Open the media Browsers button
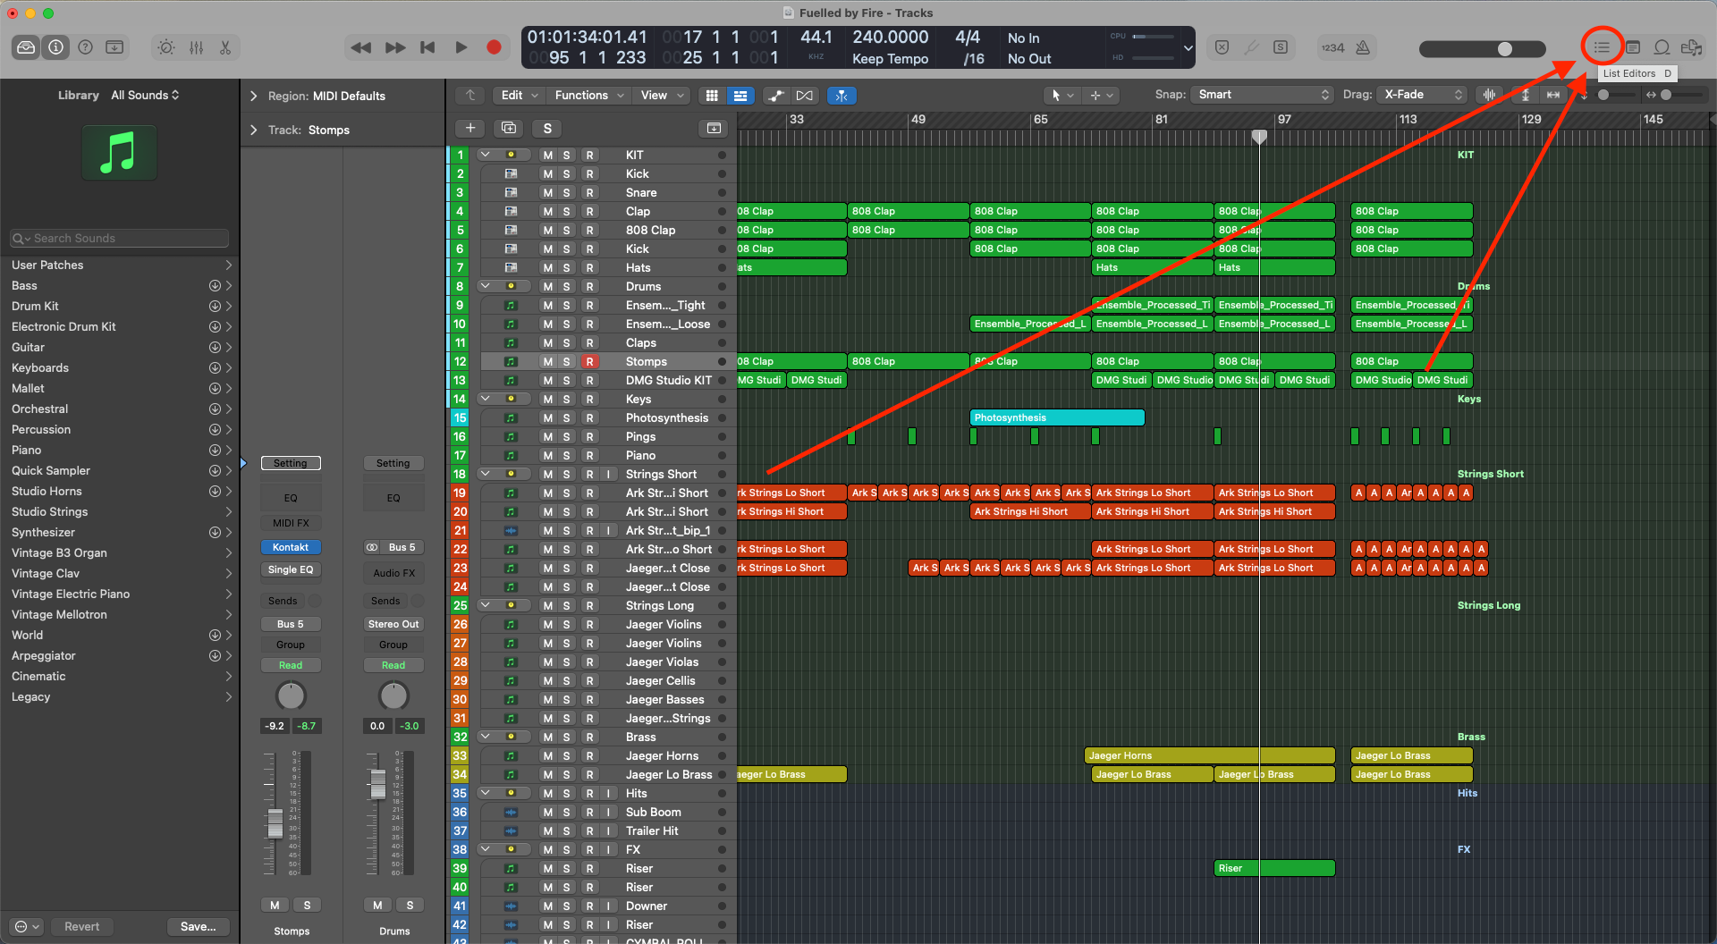The image size is (1717, 944). [x=1691, y=46]
